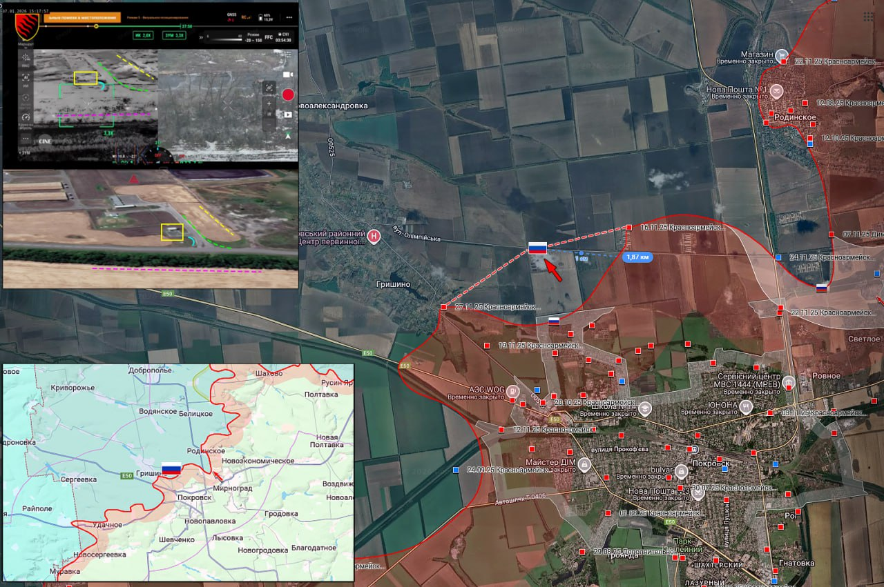Open the playback gallery icon in drone view
Screen dimensions: 884x587
coord(287,115)
